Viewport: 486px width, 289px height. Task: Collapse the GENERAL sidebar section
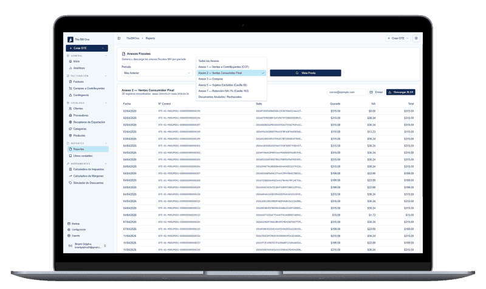(106, 56)
